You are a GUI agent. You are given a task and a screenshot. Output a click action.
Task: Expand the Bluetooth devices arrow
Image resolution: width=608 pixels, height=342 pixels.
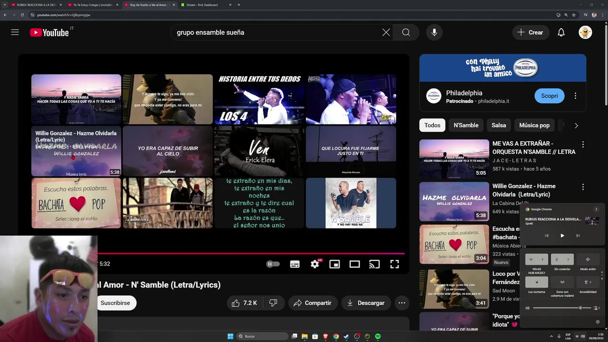click(568, 259)
